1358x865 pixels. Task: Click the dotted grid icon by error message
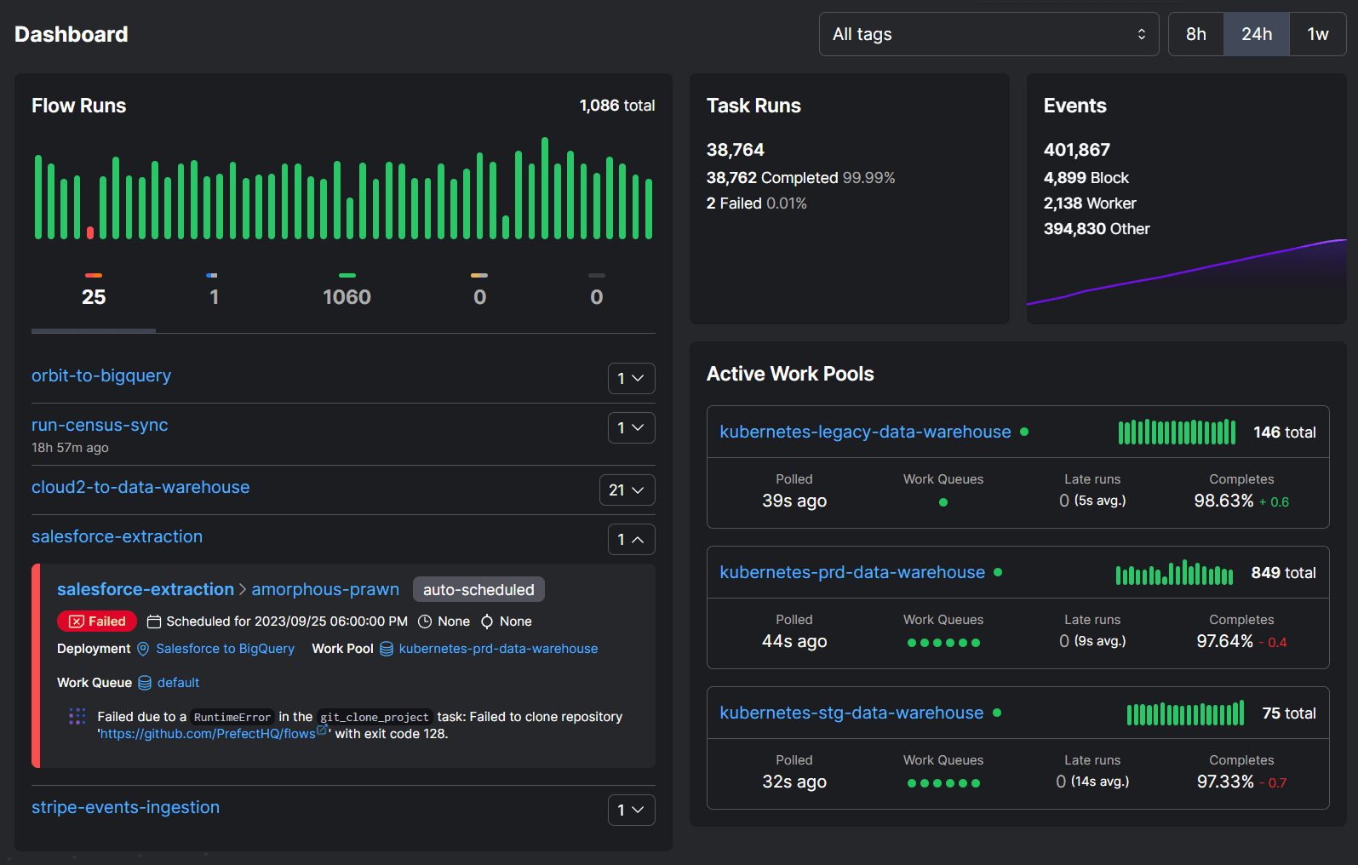(77, 717)
